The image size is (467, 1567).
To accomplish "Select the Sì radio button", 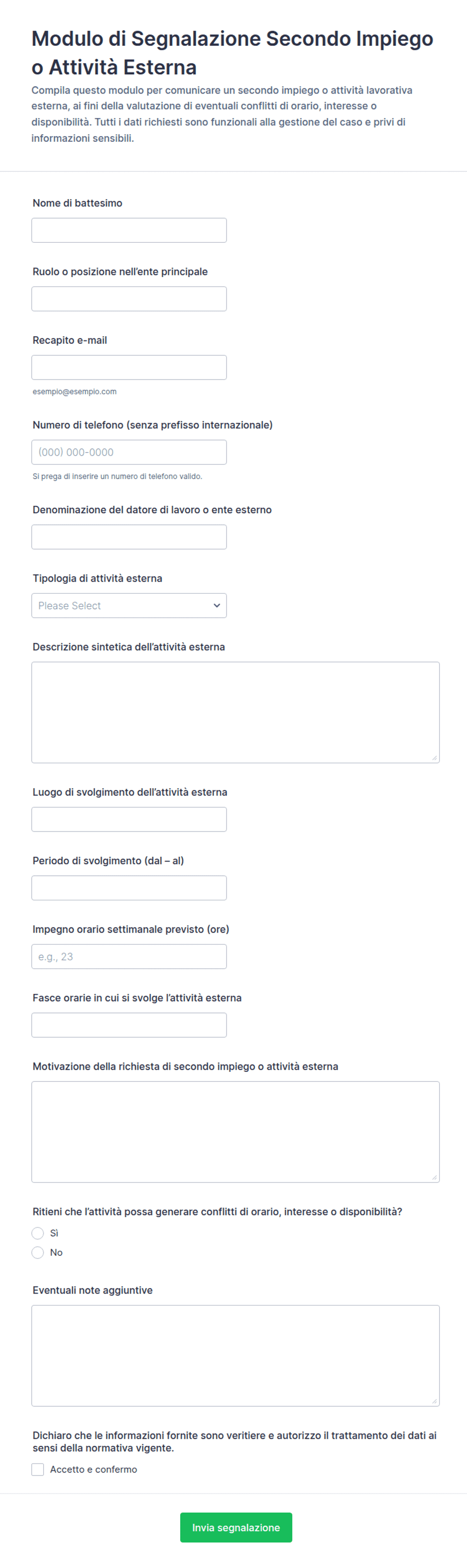I will (38, 1233).
